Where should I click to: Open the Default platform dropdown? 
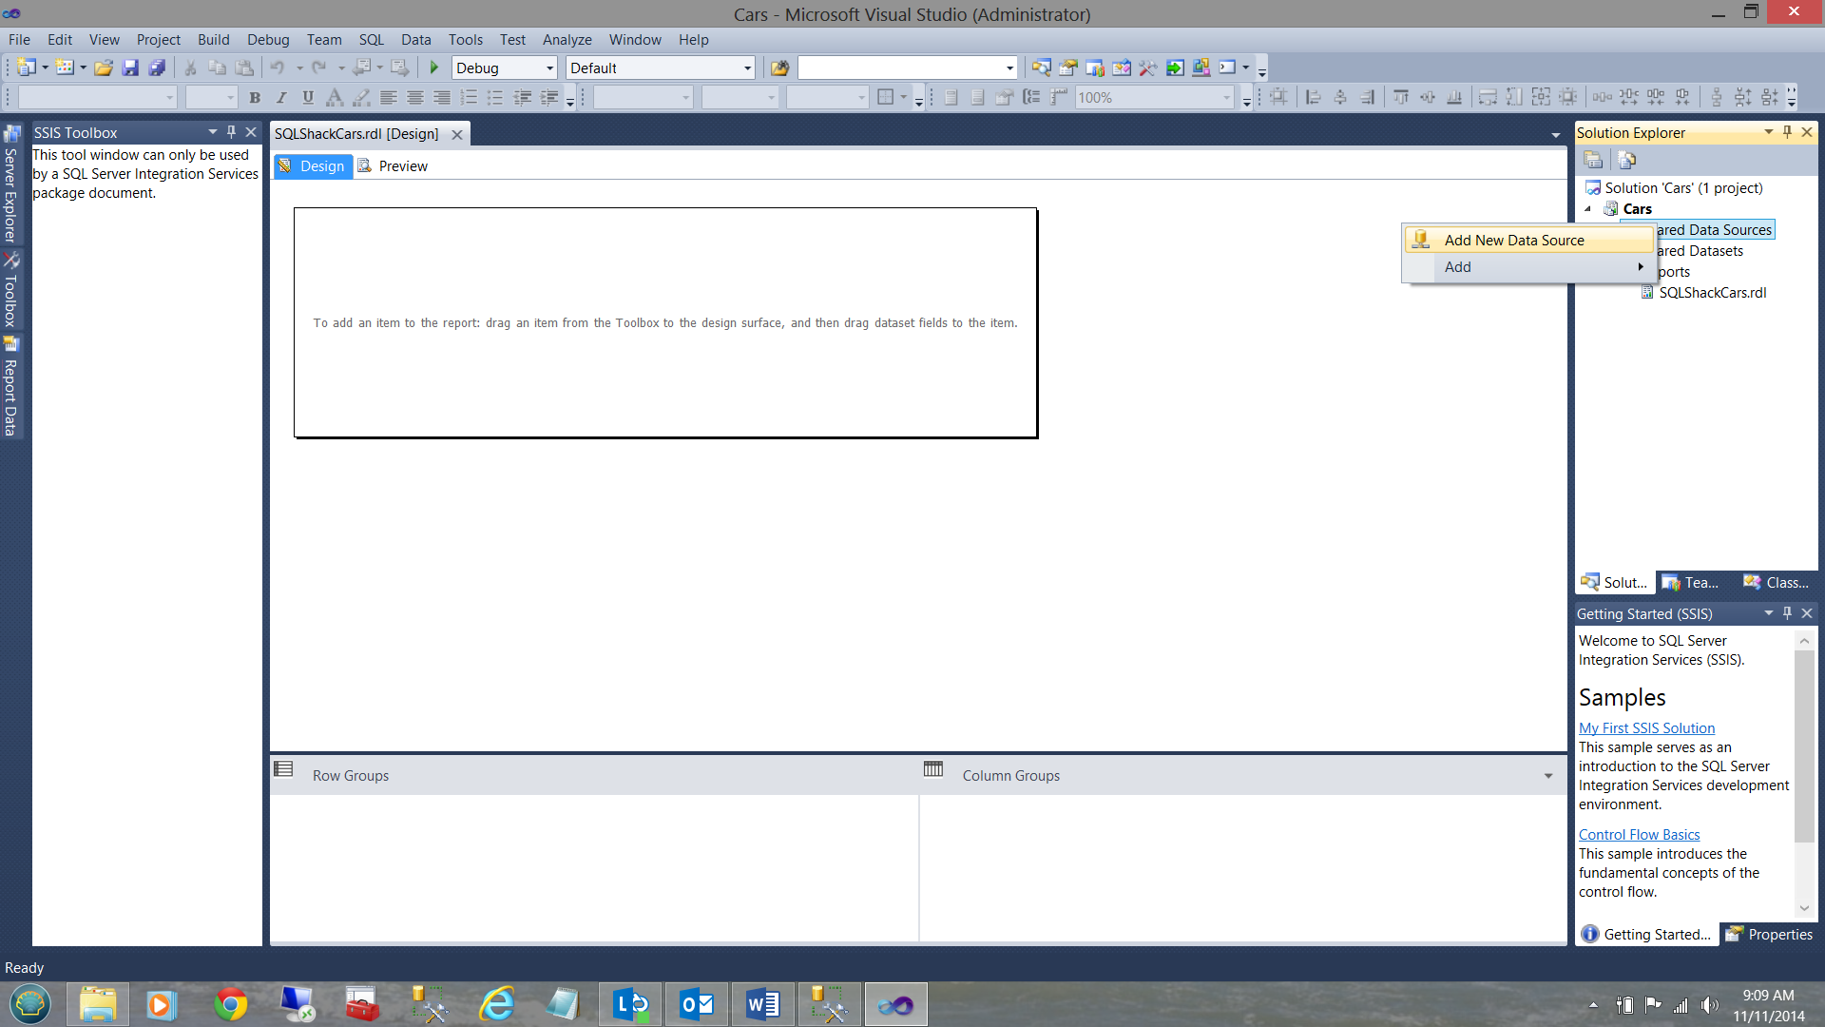(x=747, y=68)
